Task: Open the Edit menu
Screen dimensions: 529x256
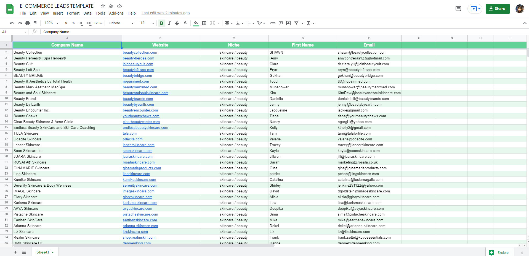Action: 33,13
